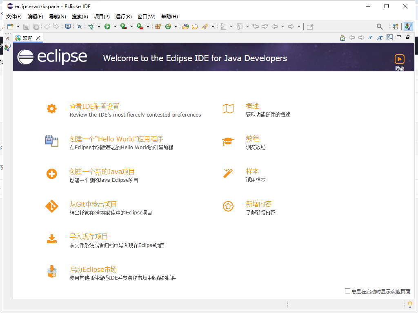Click the Reduce font size icon
The height and width of the screenshot is (313, 418).
click(370, 38)
